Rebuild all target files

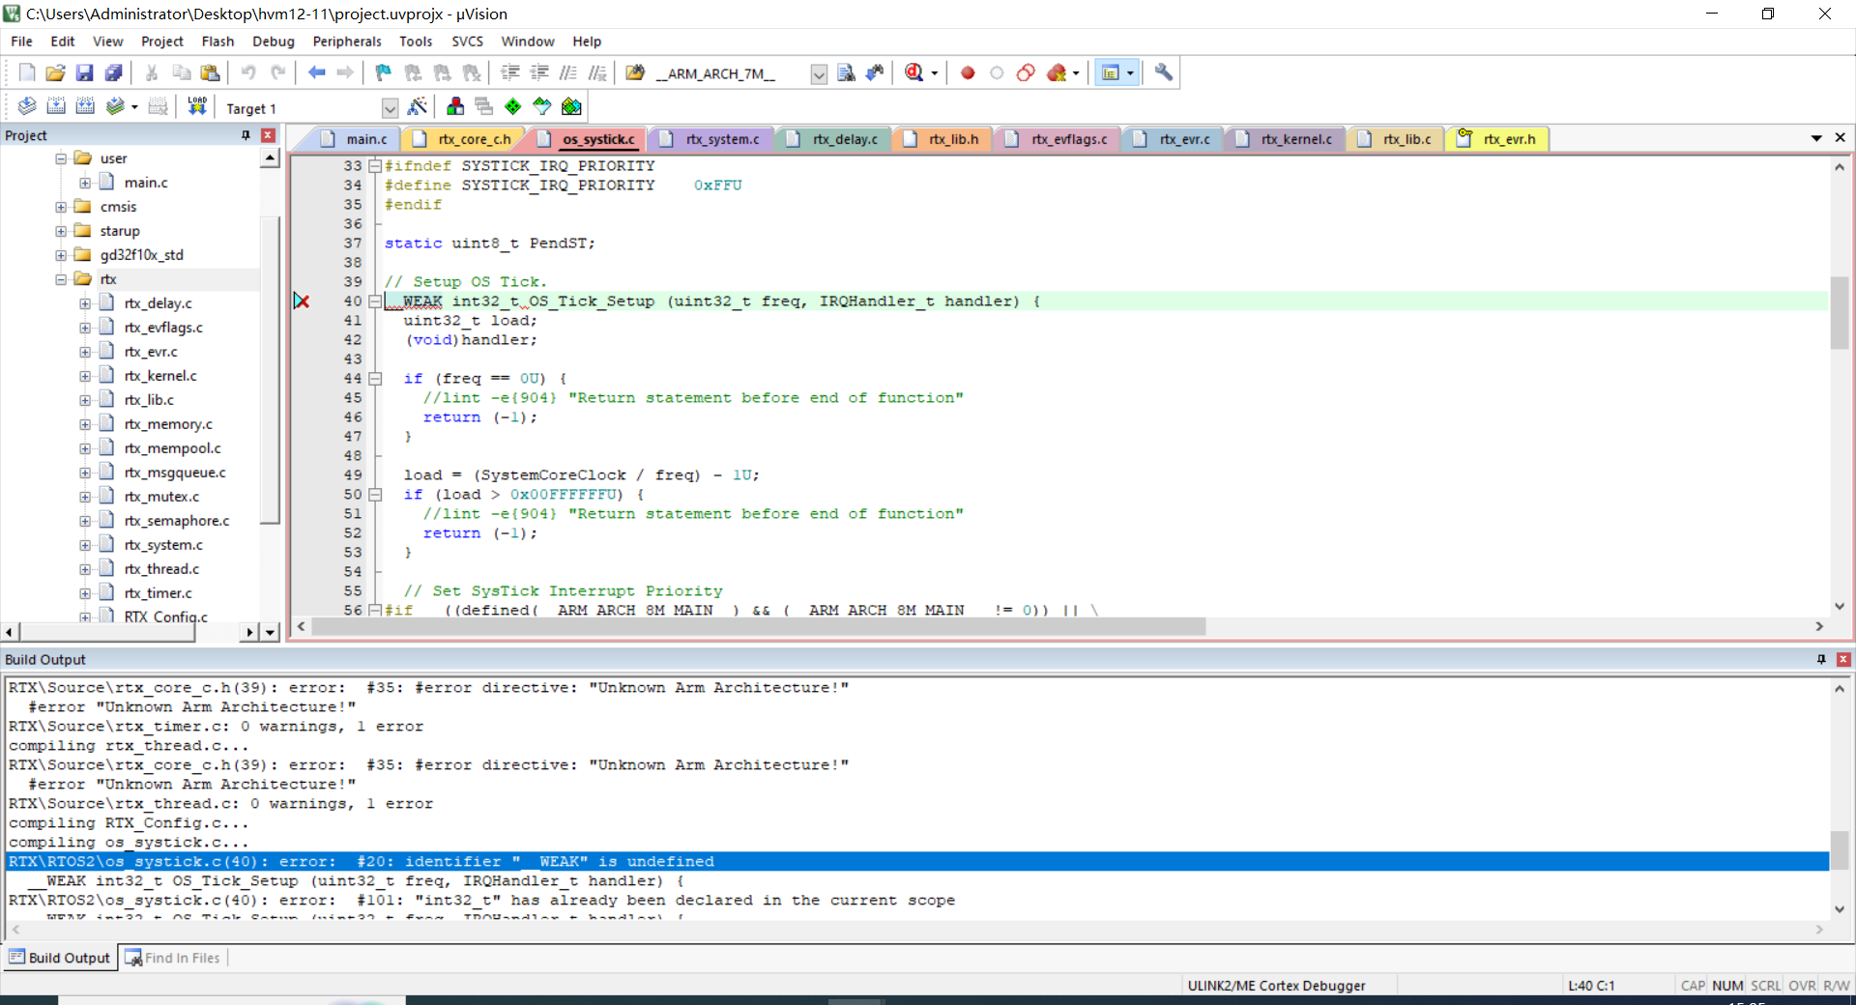click(85, 106)
